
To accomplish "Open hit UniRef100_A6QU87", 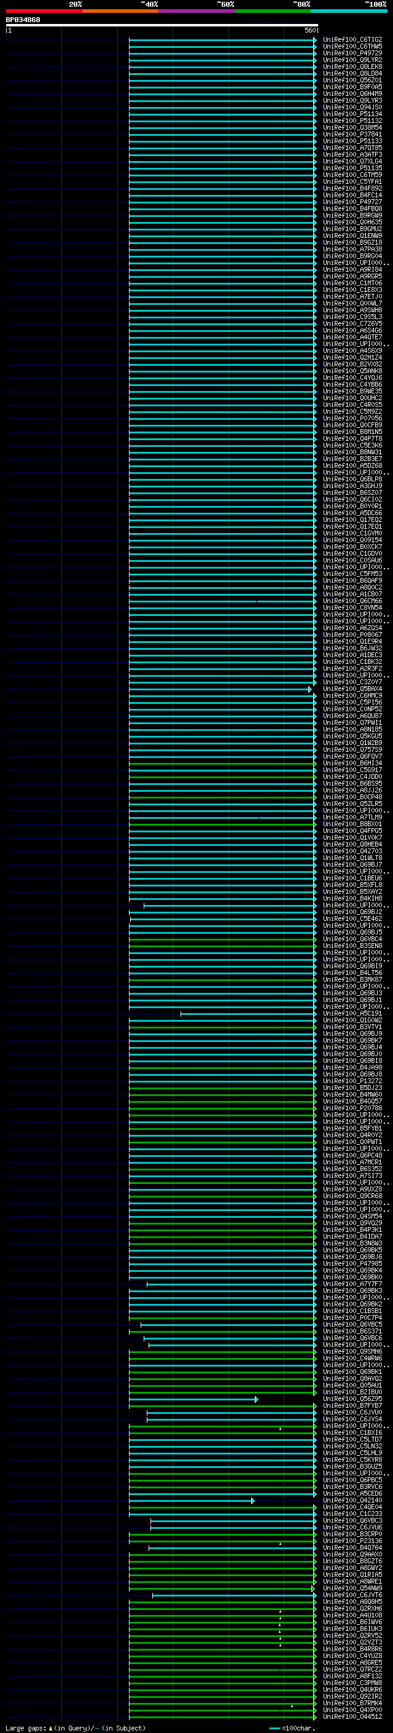I will click(x=352, y=716).
